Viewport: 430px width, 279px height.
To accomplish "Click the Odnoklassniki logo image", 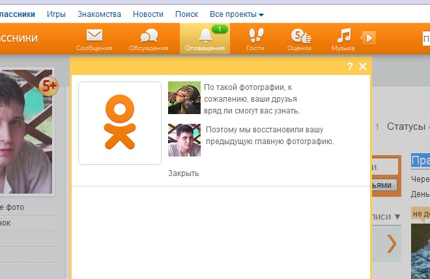I will [x=120, y=123].
